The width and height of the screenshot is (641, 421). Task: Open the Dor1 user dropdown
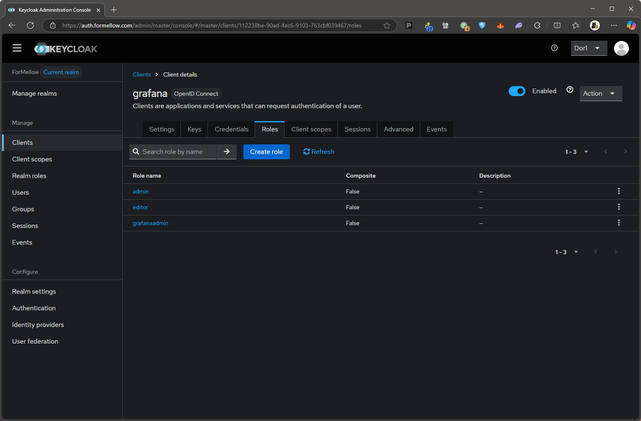[x=589, y=48]
